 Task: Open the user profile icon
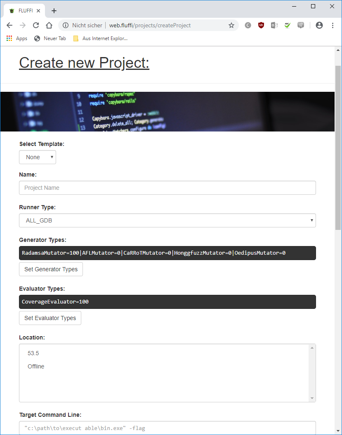coord(319,25)
